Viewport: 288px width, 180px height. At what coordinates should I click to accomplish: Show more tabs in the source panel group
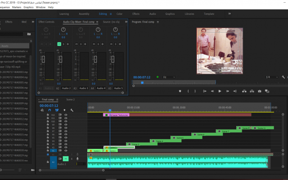click(126, 22)
